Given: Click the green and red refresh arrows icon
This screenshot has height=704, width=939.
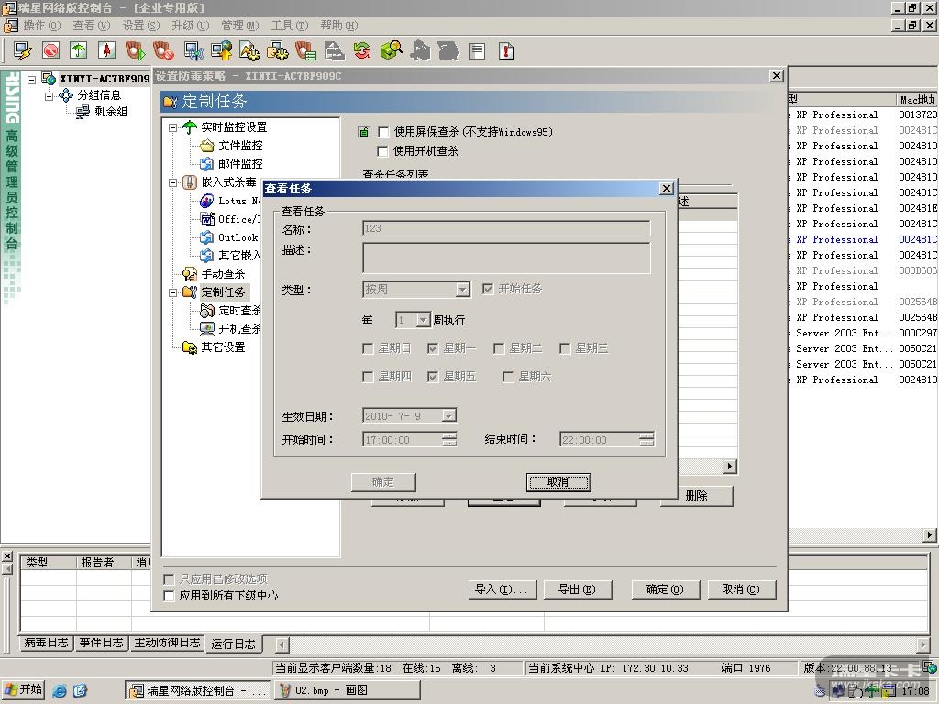Looking at the screenshot, I should tap(362, 50).
